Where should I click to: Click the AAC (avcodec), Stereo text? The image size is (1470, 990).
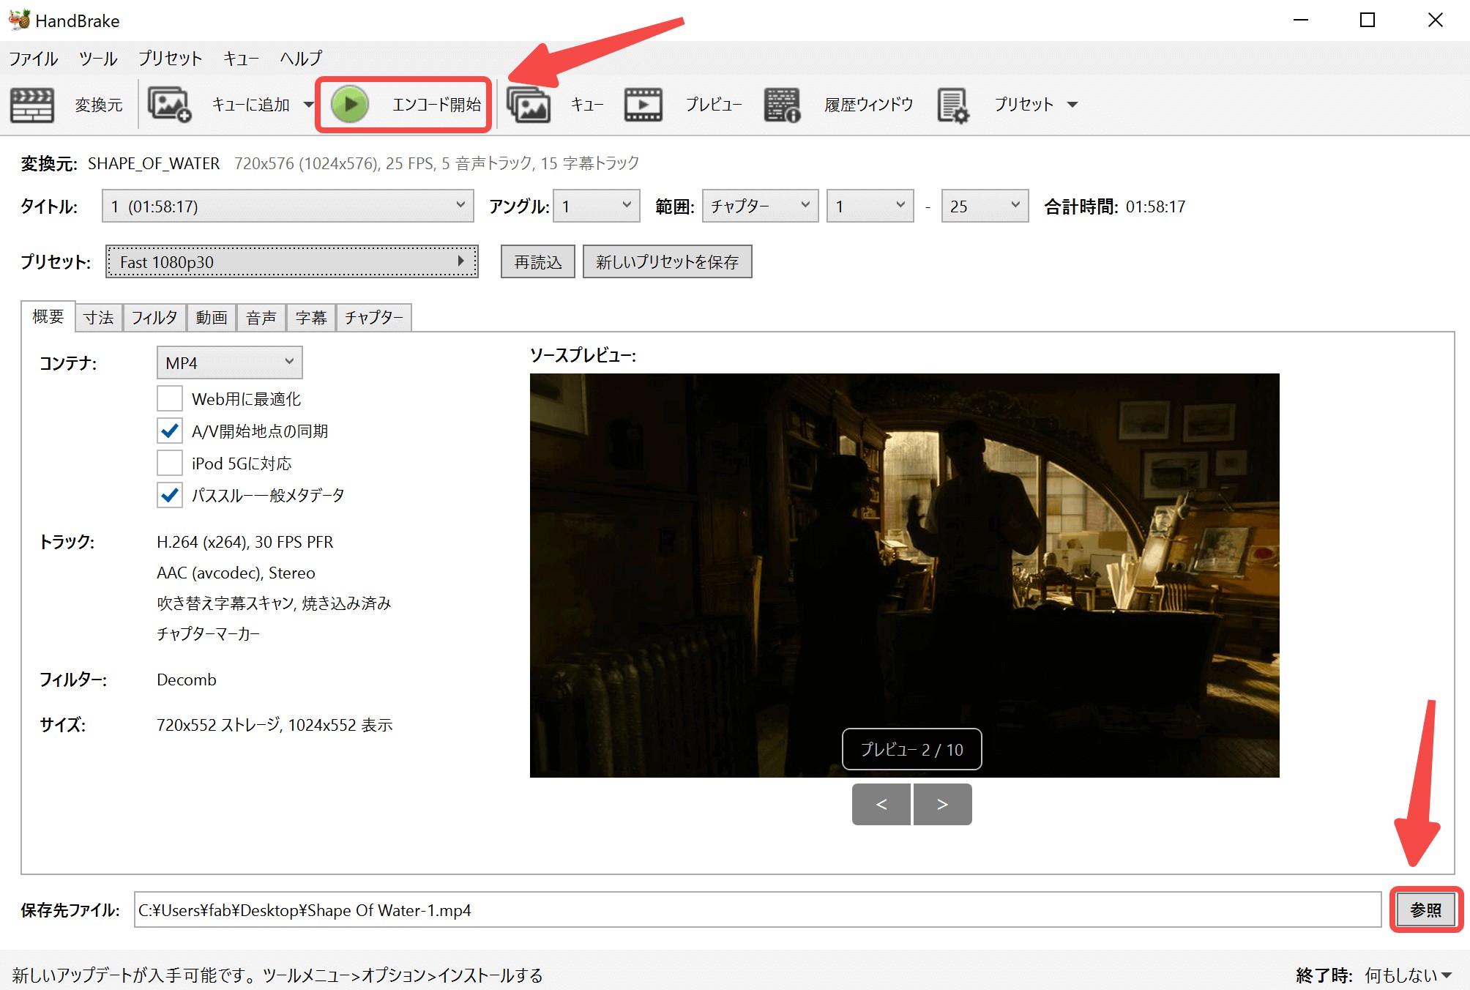tap(236, 573)
